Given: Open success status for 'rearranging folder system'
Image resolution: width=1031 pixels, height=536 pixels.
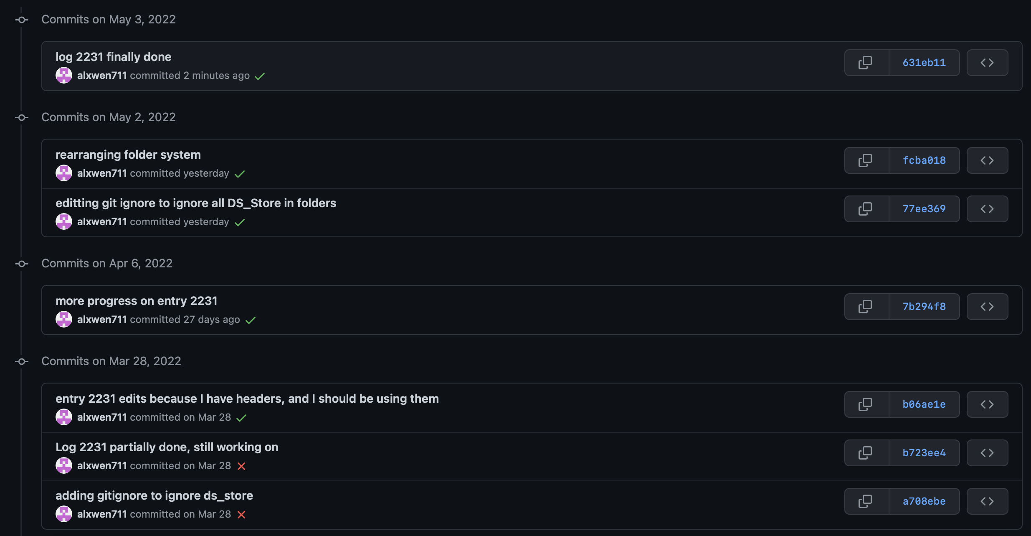Looking at the screenshot, I should click(x=240, y=174).
